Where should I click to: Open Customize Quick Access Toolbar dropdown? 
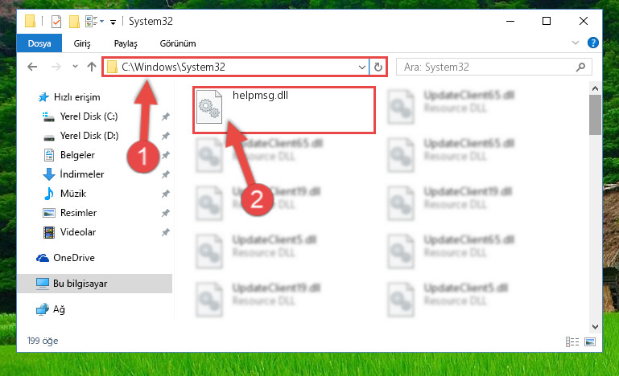coord(113,22)
